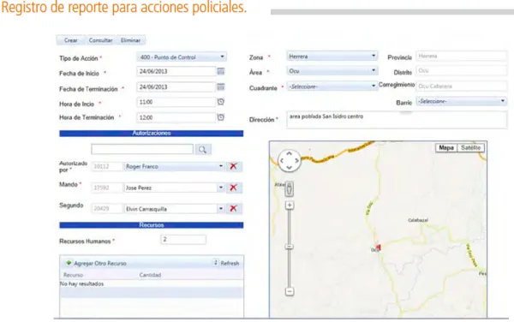
Task: Select the Crear tab
Action: 71,40
